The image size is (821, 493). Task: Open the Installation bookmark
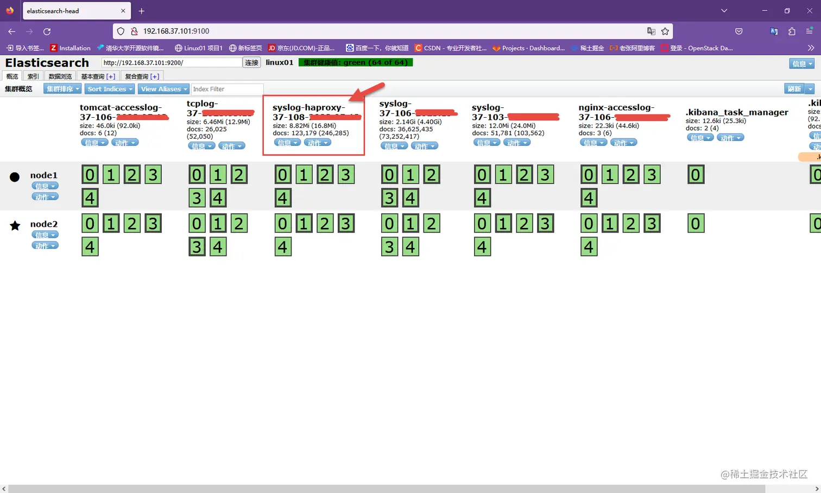point(70,48)
